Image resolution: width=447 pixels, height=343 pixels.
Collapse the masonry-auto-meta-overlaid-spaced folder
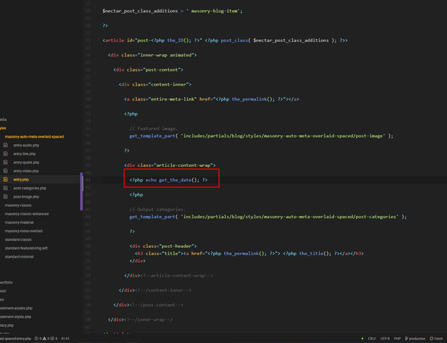(x=34, y=137)
